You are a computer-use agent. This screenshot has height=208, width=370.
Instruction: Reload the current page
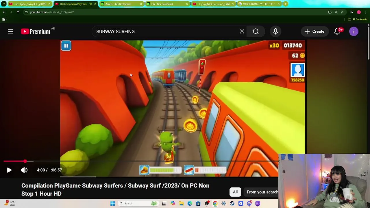point(18,12)
